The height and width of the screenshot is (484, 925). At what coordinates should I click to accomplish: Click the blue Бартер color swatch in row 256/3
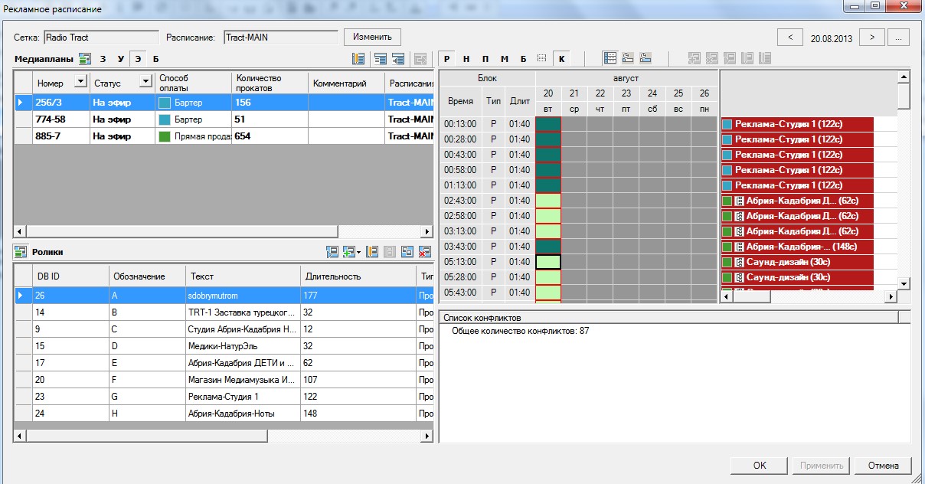pos(164,103)
